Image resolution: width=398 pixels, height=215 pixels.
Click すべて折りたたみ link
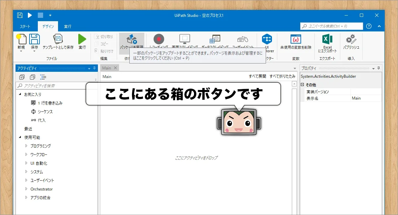coord(282,76)
